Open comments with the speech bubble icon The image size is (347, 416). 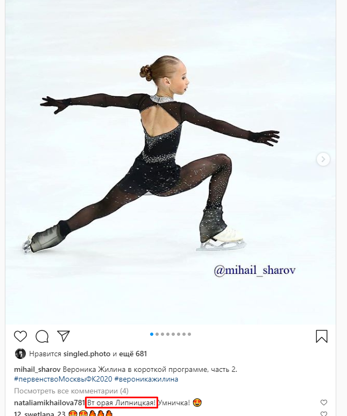(42, 336)
